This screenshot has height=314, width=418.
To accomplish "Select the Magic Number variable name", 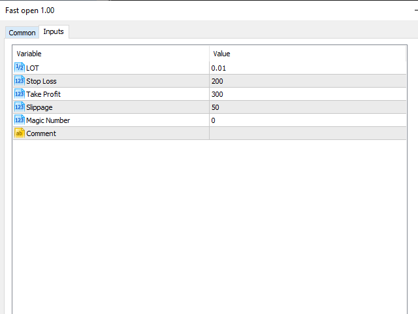I will pyautogui.click(x=48, y=120).
